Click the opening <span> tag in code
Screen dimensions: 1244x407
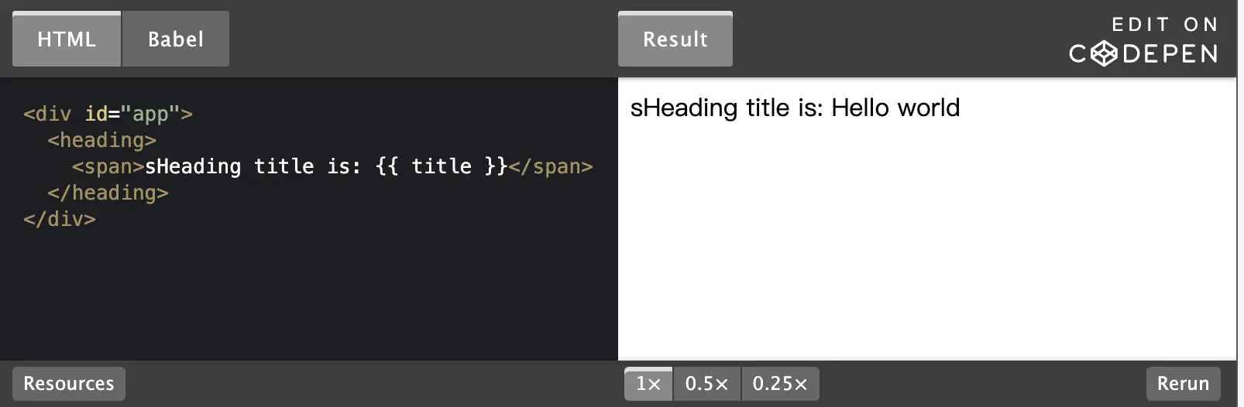pos(108,167)
